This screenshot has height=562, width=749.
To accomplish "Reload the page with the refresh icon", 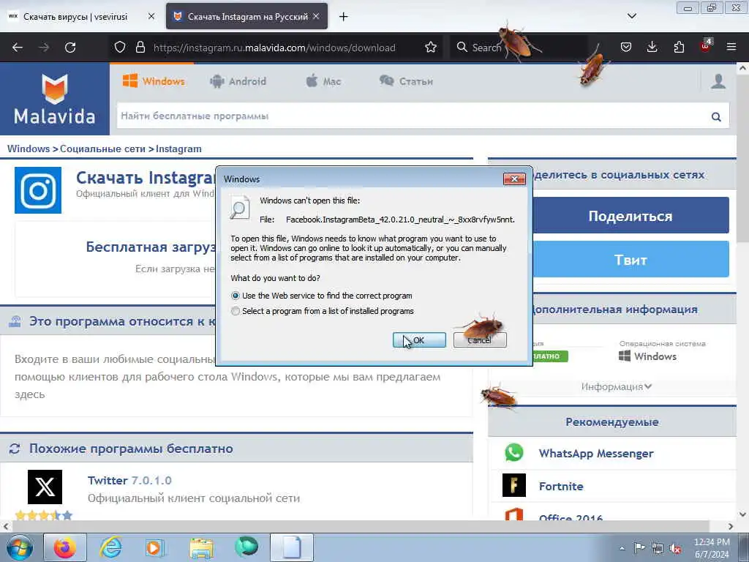I will click(70, 48).
